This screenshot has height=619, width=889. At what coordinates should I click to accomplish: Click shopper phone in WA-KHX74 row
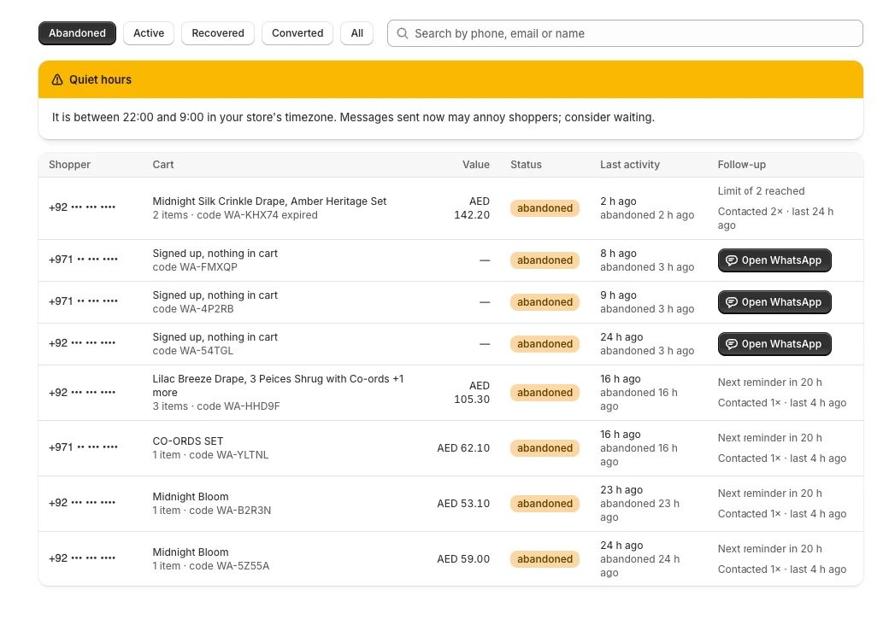coord(82,207)
